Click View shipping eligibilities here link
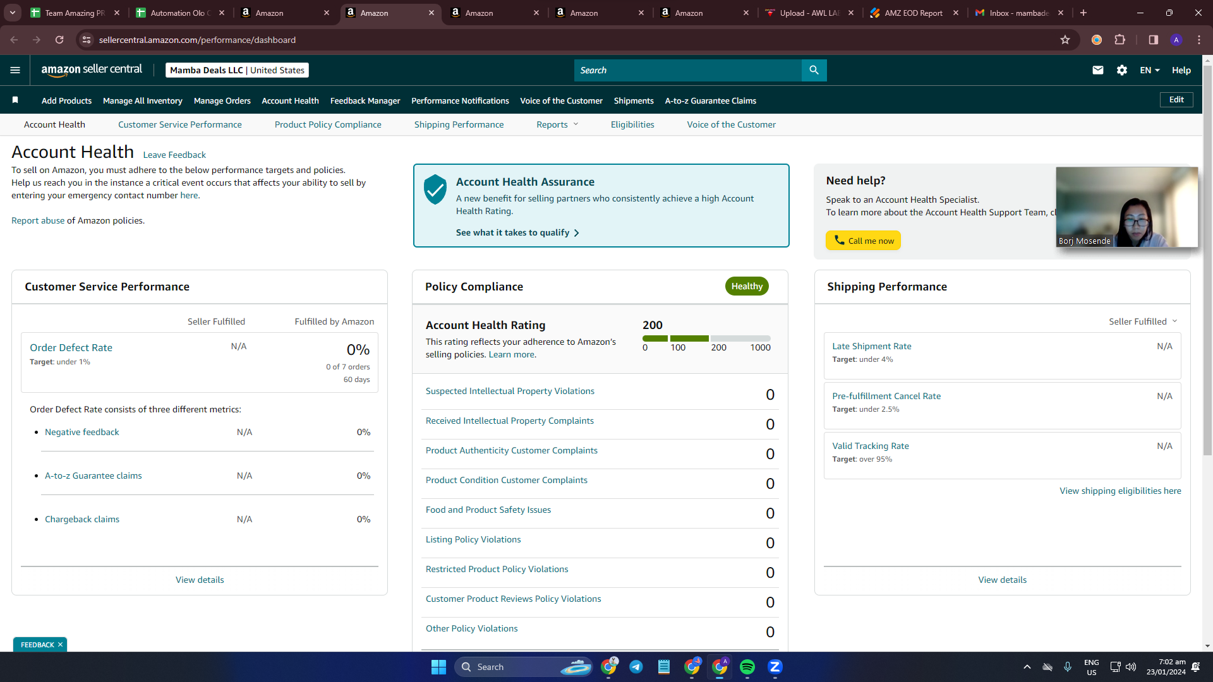 tap(1120, 491)
